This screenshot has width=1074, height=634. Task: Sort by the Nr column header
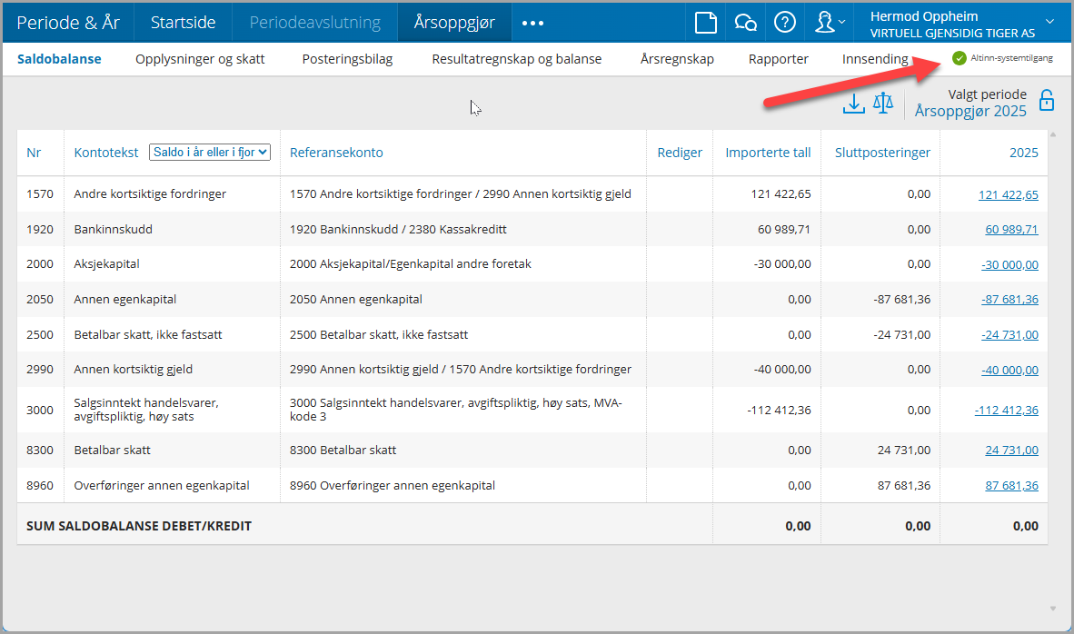(x=34, y=153)
